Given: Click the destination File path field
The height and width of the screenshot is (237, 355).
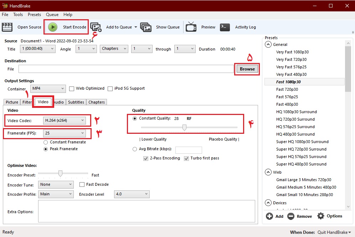Looking at the screenshot, I should coord(126,69).
